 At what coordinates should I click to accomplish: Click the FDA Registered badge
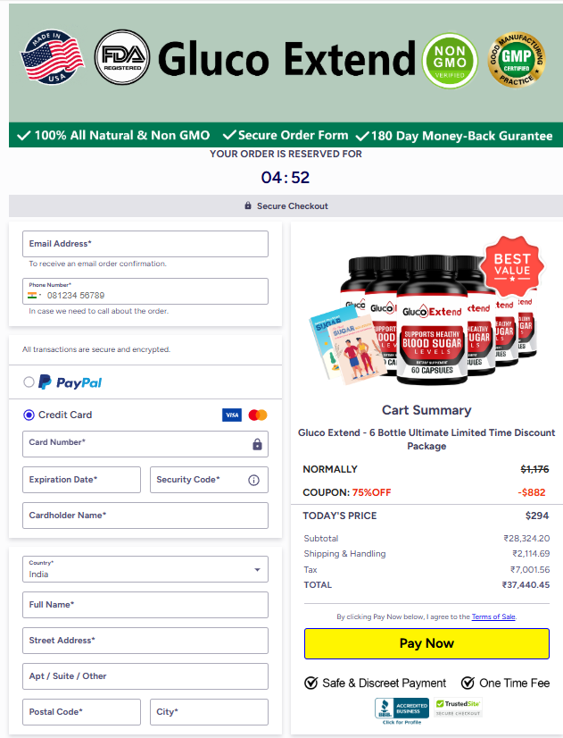tap(122, 57)
